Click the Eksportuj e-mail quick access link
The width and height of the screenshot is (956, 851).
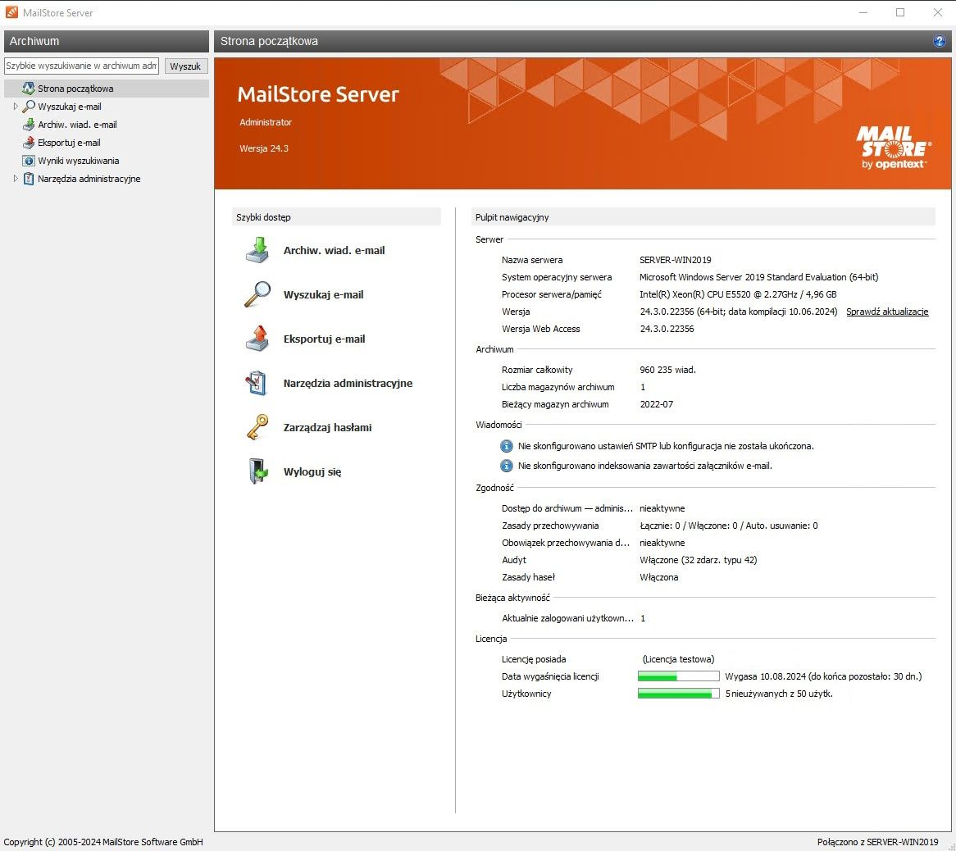(325, 339)
